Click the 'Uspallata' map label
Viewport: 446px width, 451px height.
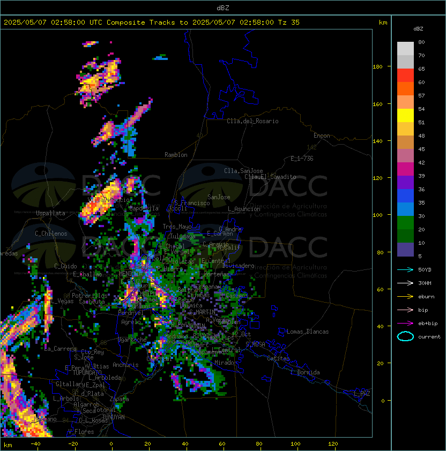50,213
